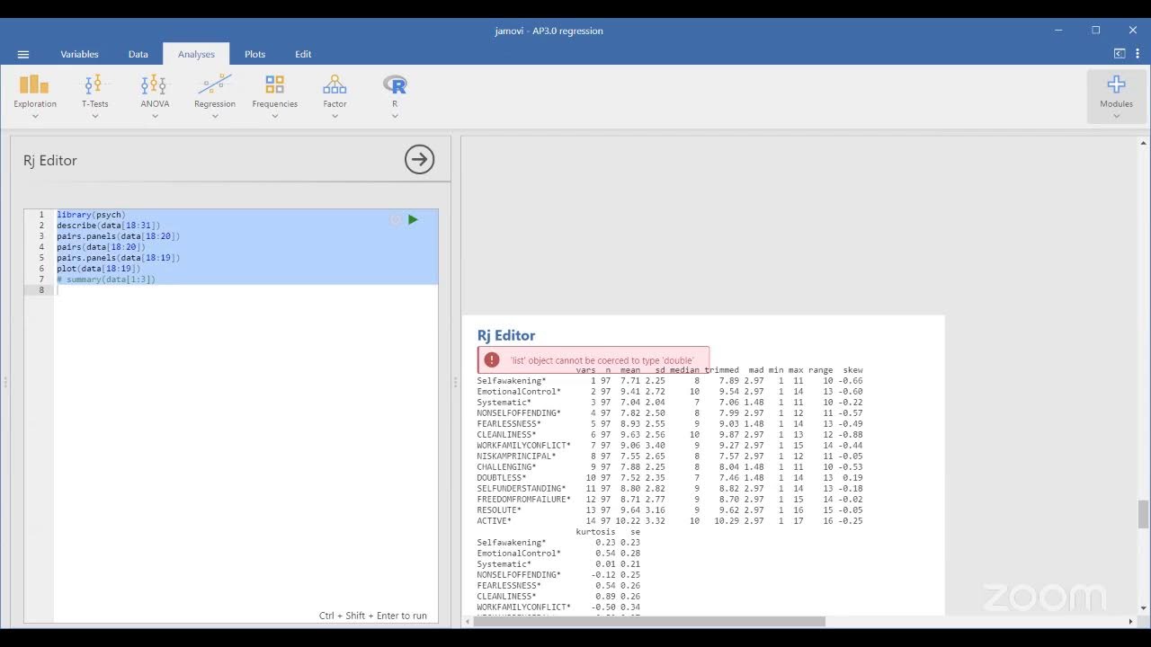Click the 'kurtosis' column header in results
The width and height of the screenshot is (1151, 647).
coord(595,532)
